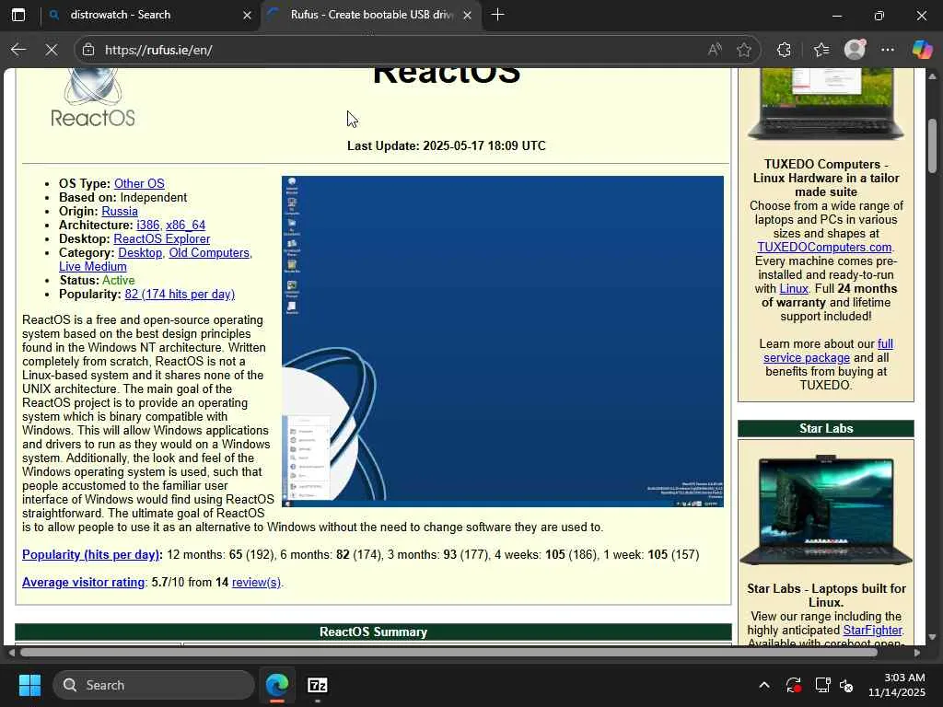Viewport: 943px width, 707px height.
Task: Open the Russia origin link
Action: pyautogui.click(x=120, y=211)
